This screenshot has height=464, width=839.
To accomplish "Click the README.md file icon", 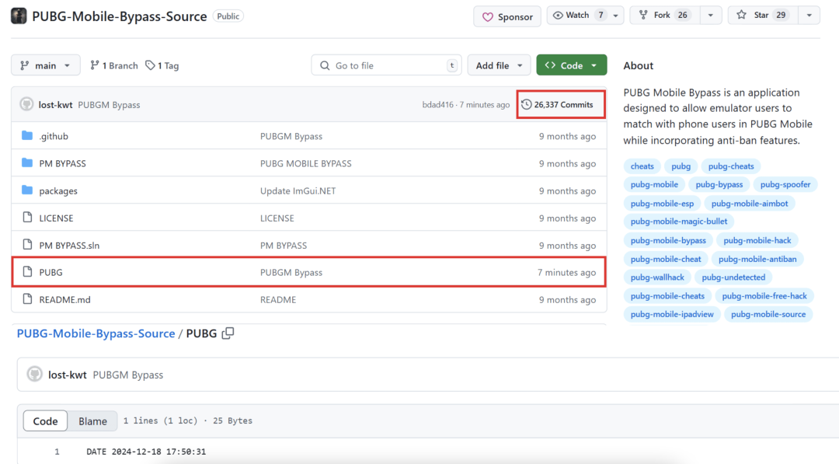I will coord(27,298).
